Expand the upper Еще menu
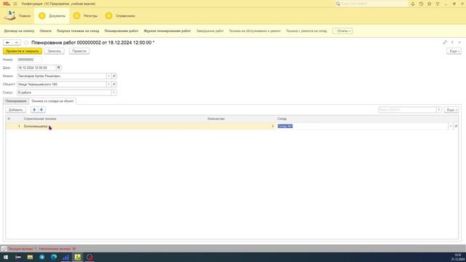 454,51
